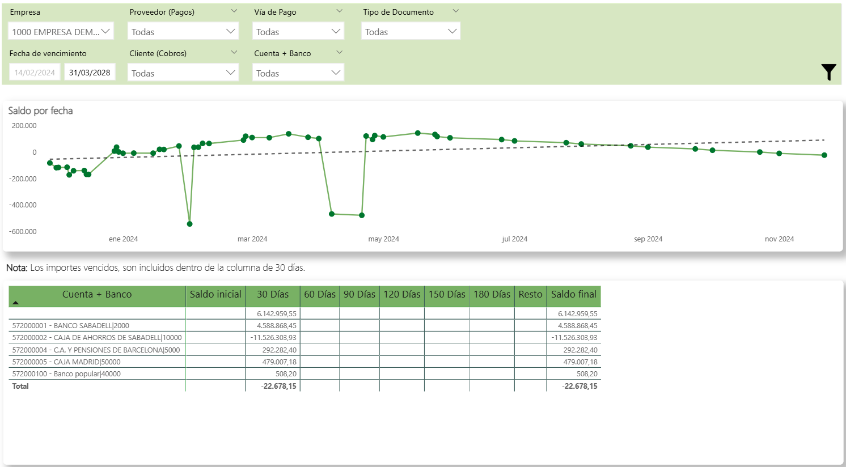Click the black filter funnel icon
The width and height of the screenshot is (846, 467).
pos(828,72)
